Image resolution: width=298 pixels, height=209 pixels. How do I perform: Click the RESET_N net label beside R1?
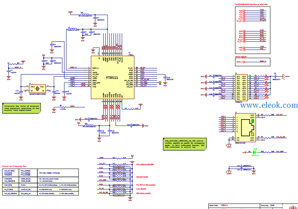point(18,67)
